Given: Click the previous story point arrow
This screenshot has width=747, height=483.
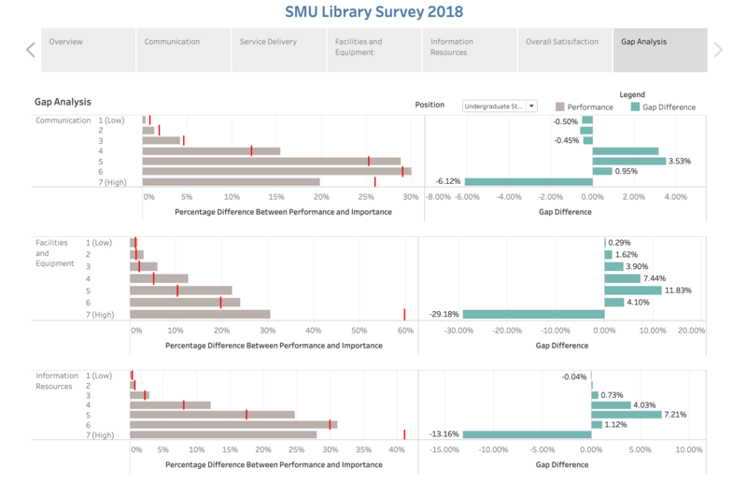Looking at the screenshot, I should point(31,50).
